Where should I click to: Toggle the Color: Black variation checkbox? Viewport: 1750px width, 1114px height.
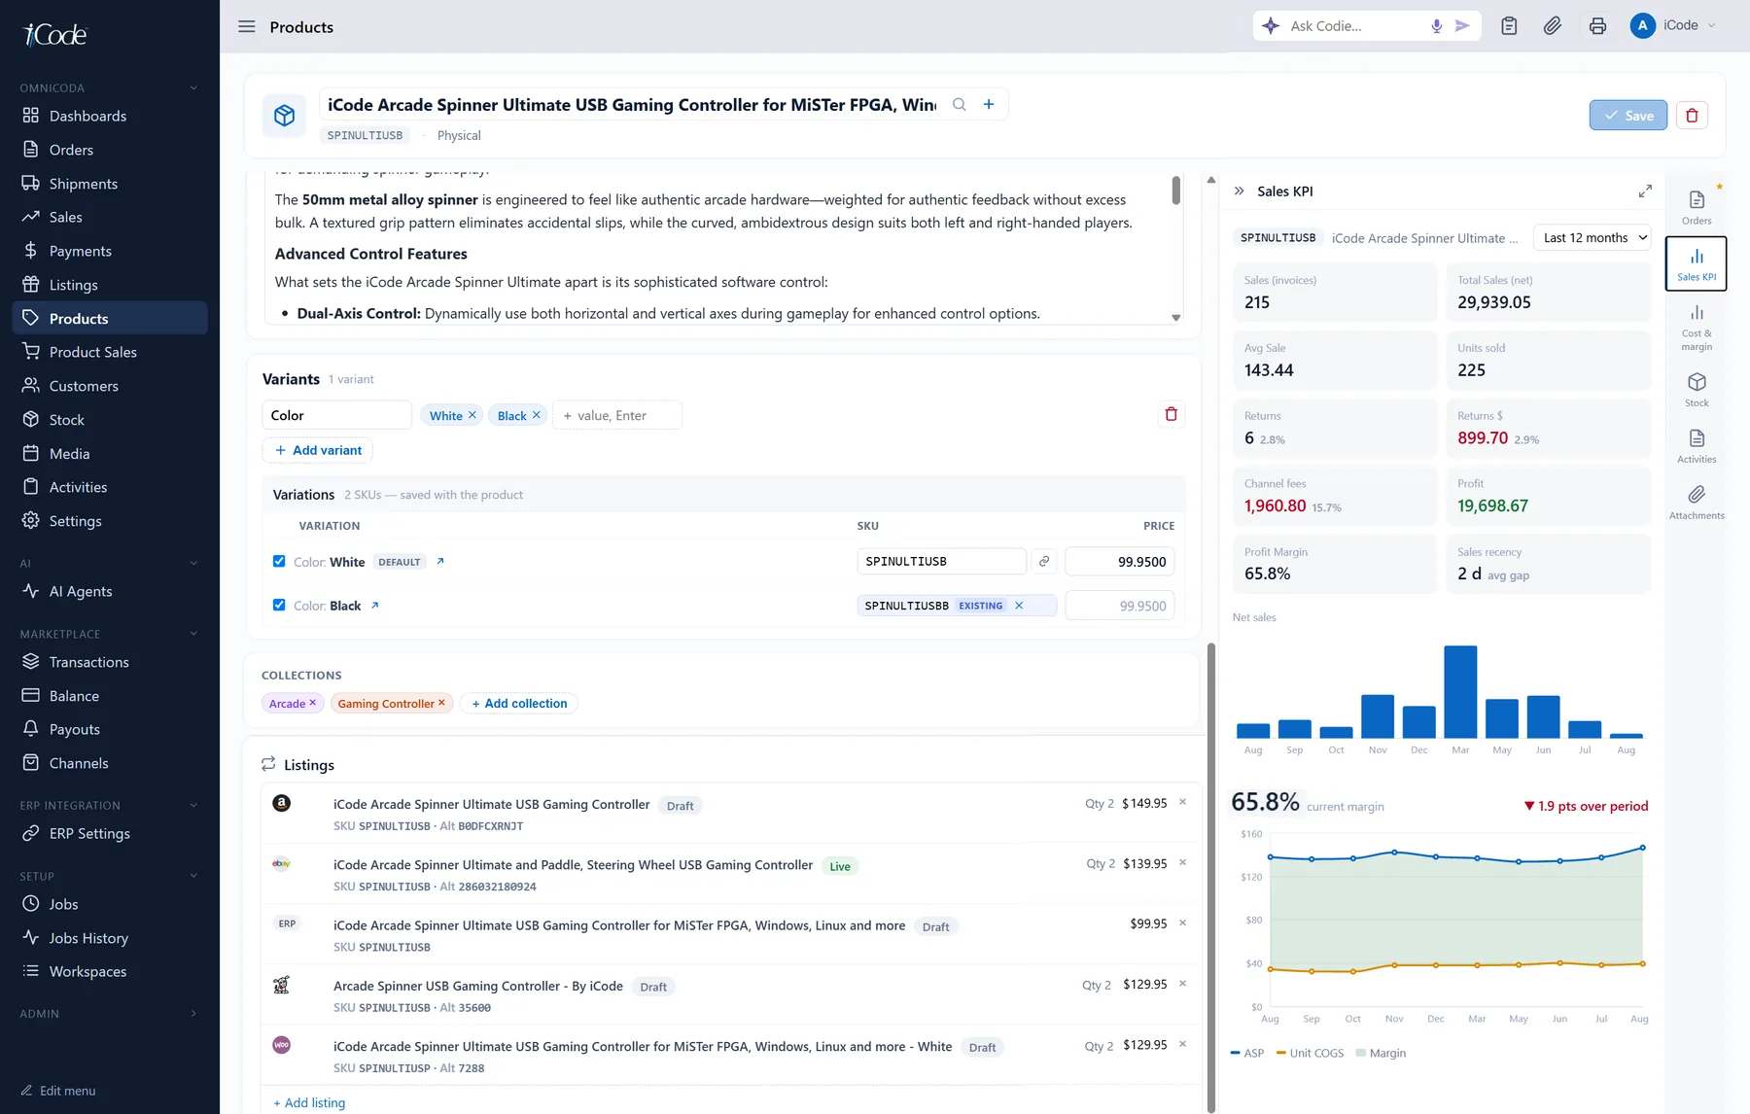click(279, 605)
